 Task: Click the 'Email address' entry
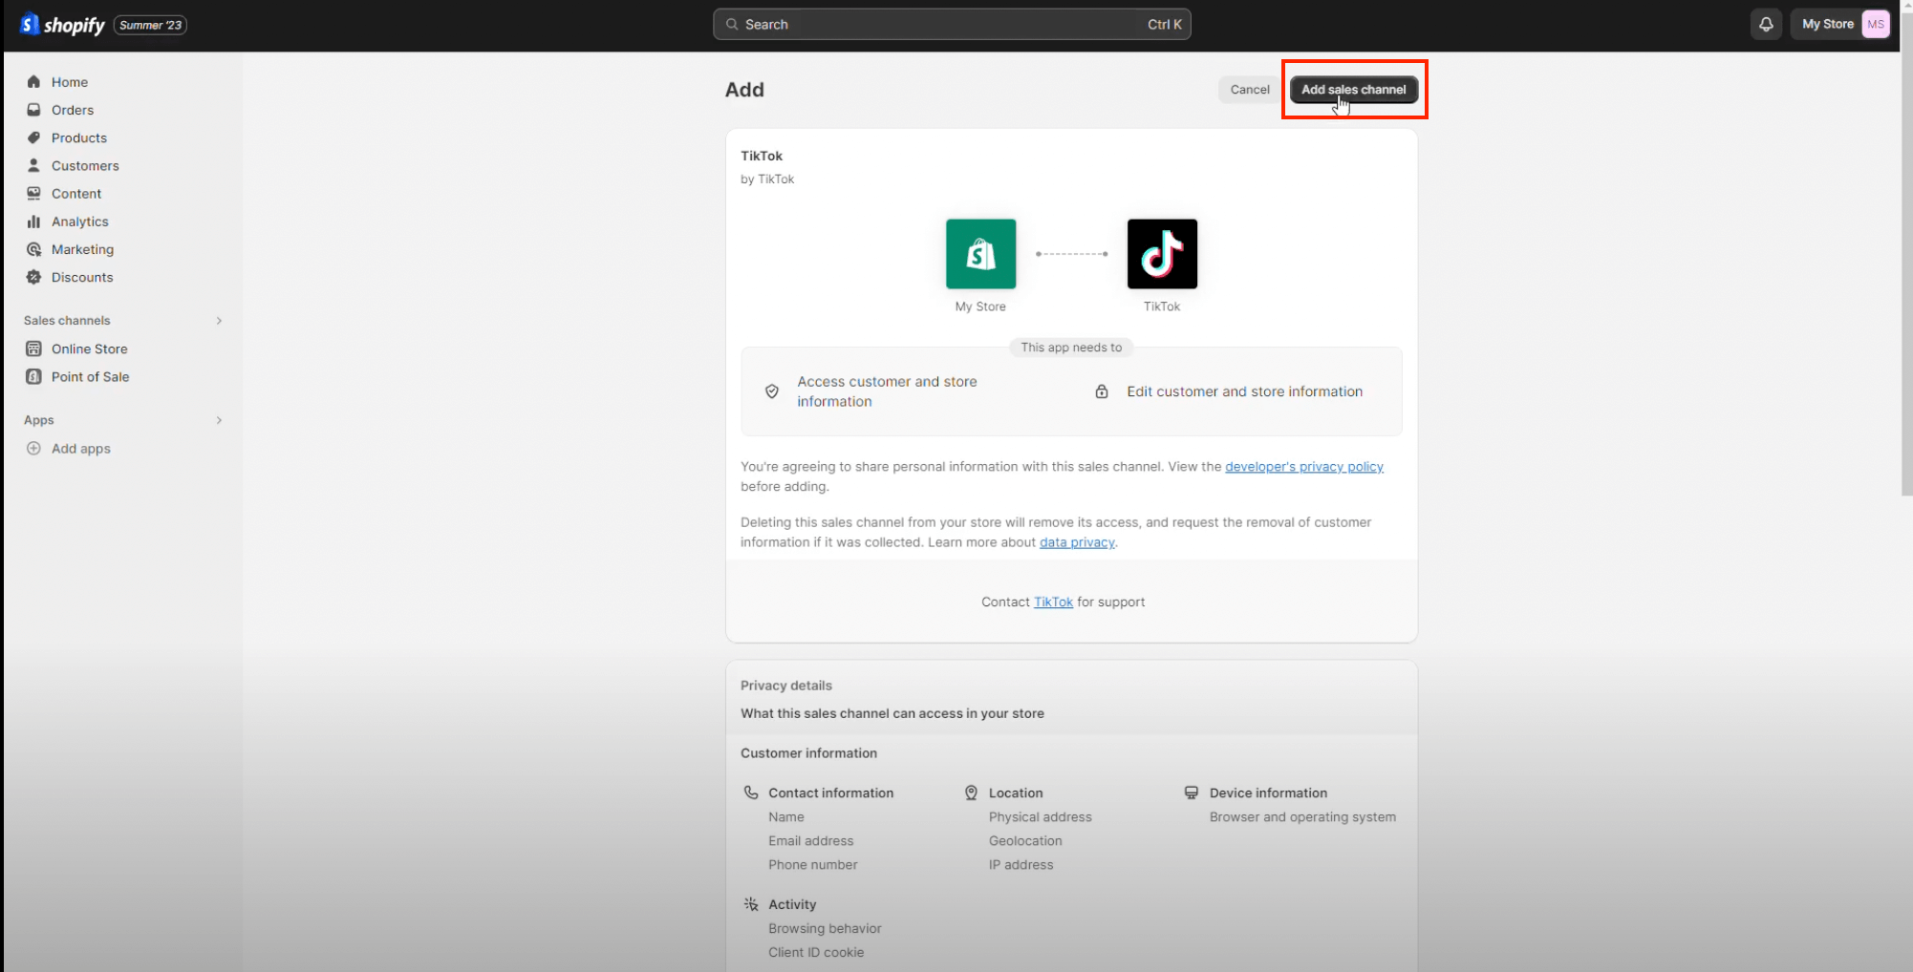pyautogui.click(x=810, y=841)
